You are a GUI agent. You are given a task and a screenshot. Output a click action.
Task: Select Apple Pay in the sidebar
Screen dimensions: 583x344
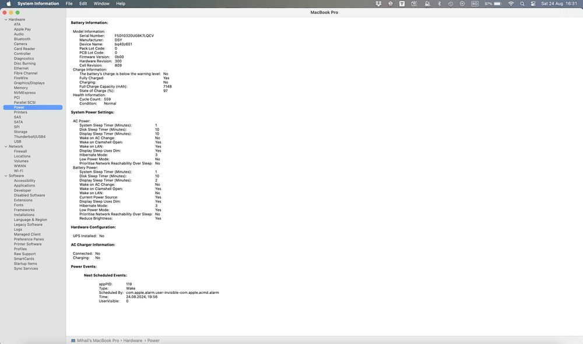22,29
